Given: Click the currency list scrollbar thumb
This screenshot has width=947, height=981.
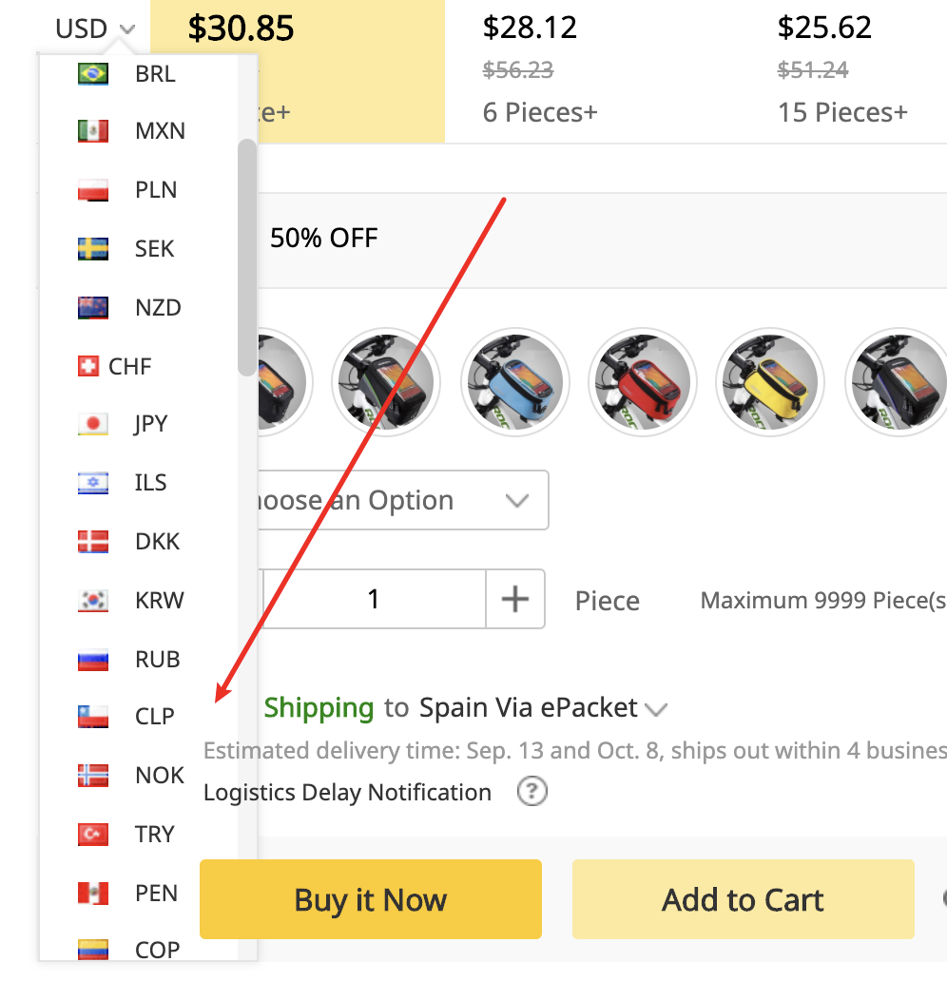Looking at the screenshot, I should (247, 257).
